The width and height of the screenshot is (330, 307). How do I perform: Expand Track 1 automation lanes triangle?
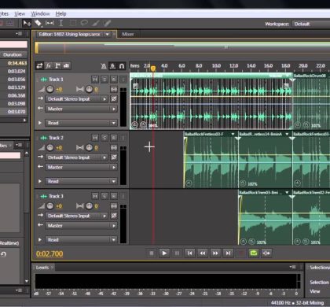[x=40, y=123]
